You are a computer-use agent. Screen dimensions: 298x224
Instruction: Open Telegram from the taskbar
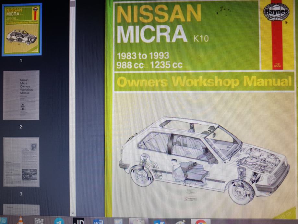click(x=59, y=221)
